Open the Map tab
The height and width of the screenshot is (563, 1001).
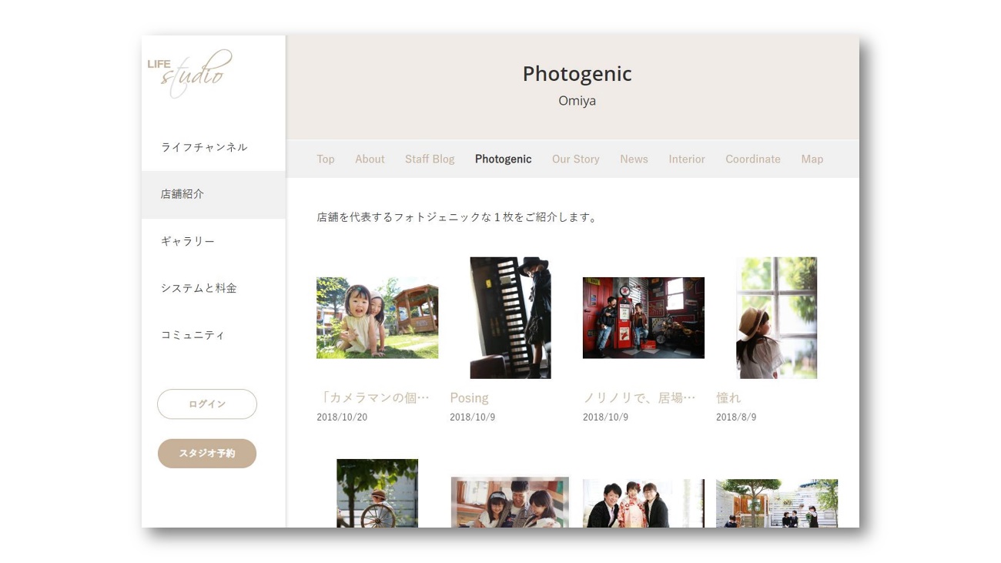(x=812, y=159)
